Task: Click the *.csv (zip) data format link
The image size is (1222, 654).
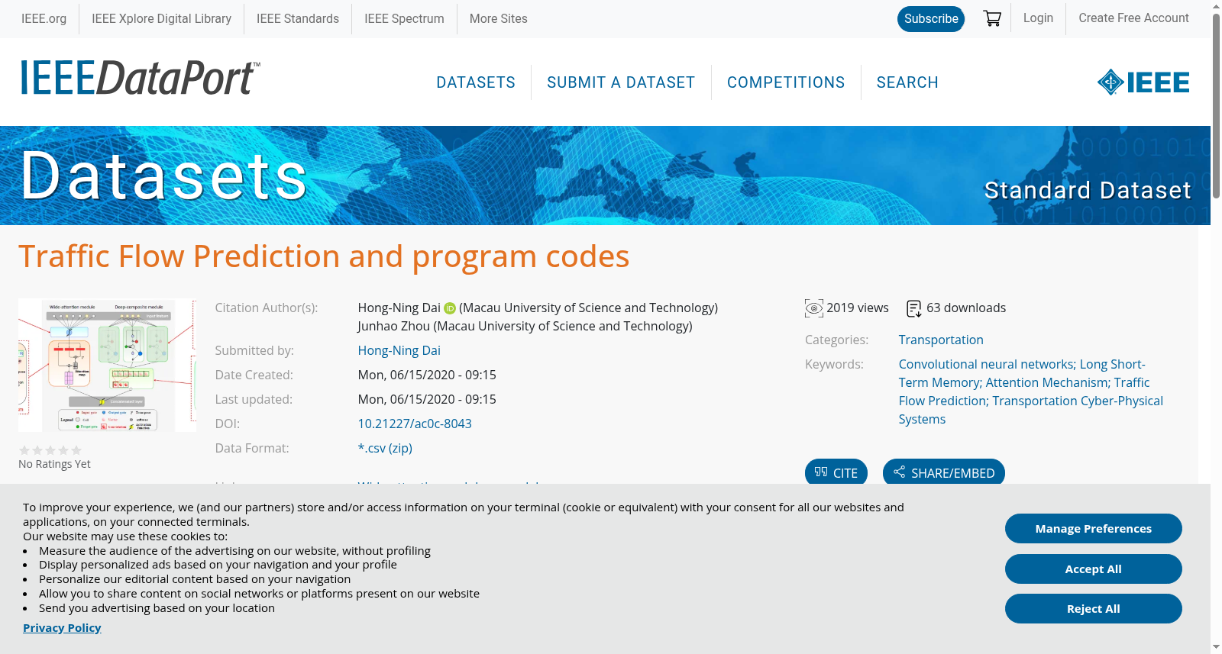Action: click(385, 448)
